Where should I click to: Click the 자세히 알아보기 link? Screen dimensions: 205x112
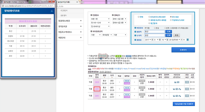click(105, 72)
